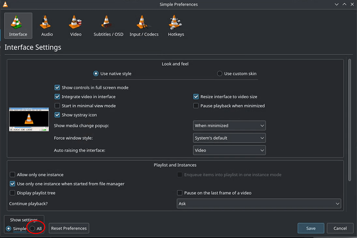Click the vertical scrollbar of settings panel
This screenshot has height=238, width=357.
point(349,120)
